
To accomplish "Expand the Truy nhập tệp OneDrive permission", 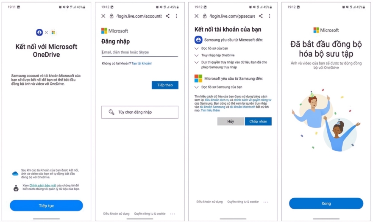I will pyautogui.click(x=197, y=55).
